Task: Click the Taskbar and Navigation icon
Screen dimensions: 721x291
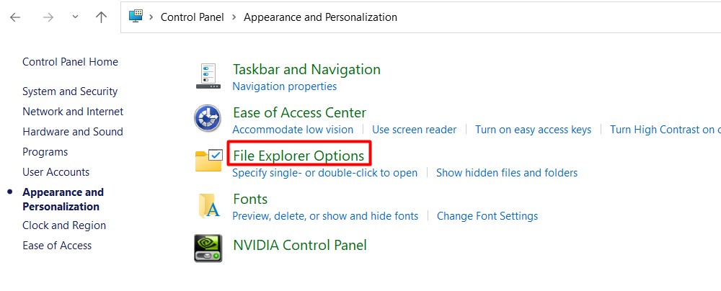Action: pyautogui.click(x=208, y=76)
